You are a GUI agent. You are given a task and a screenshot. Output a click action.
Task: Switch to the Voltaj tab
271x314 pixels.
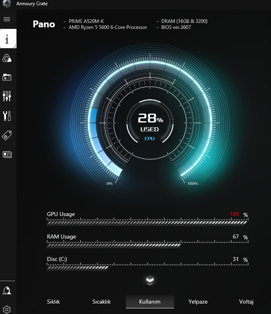coord(246,302)
